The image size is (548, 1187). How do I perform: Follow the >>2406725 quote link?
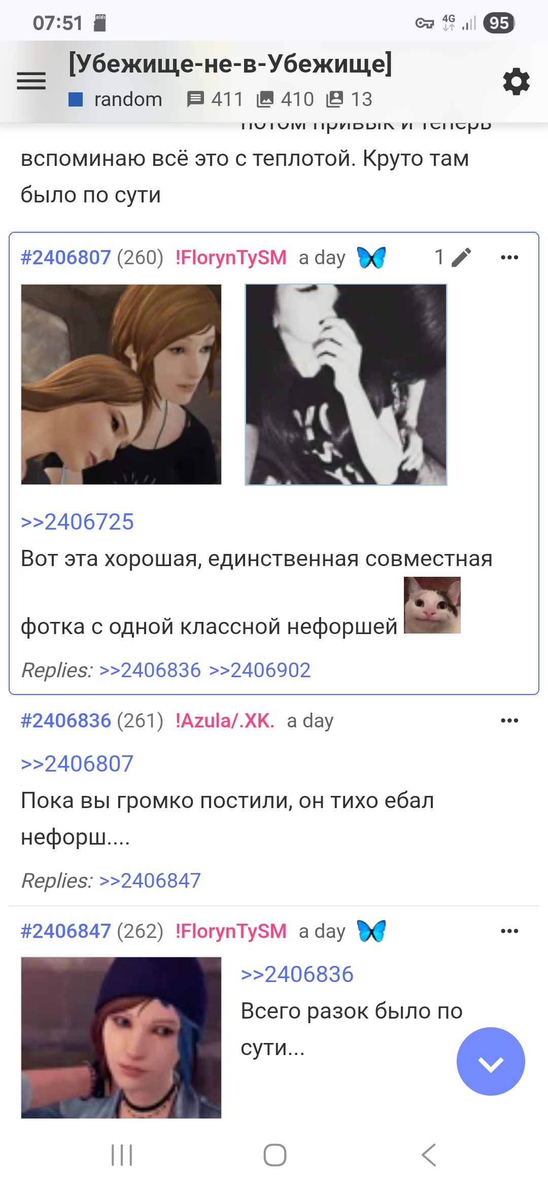(x=77, y=522)
